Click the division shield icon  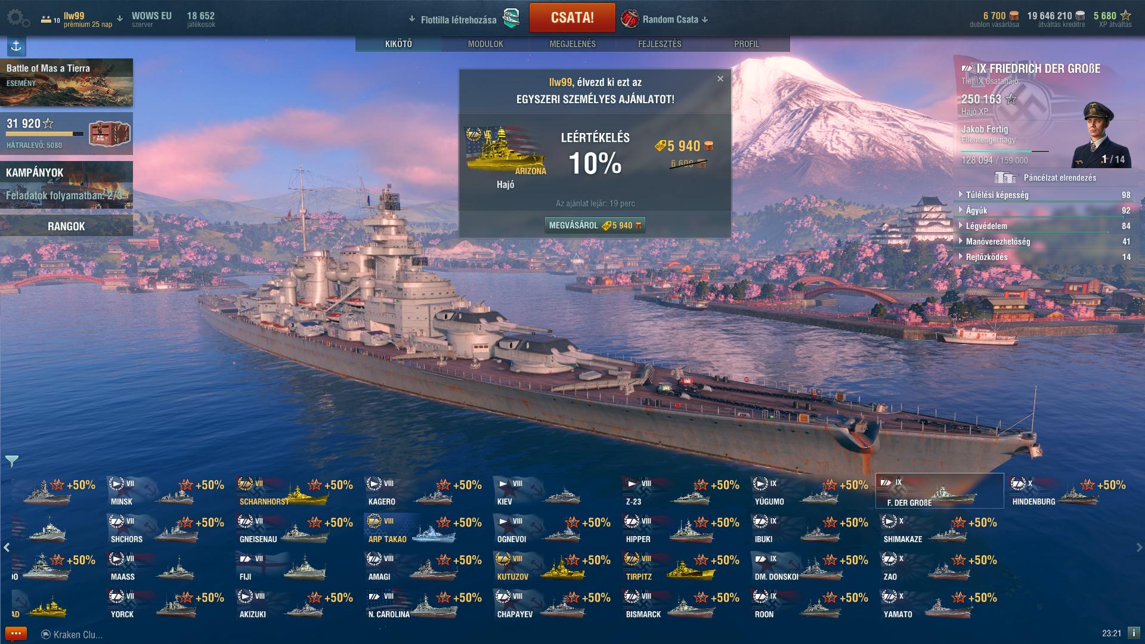511,18
